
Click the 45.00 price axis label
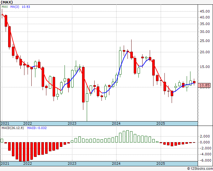coord(205,11)
